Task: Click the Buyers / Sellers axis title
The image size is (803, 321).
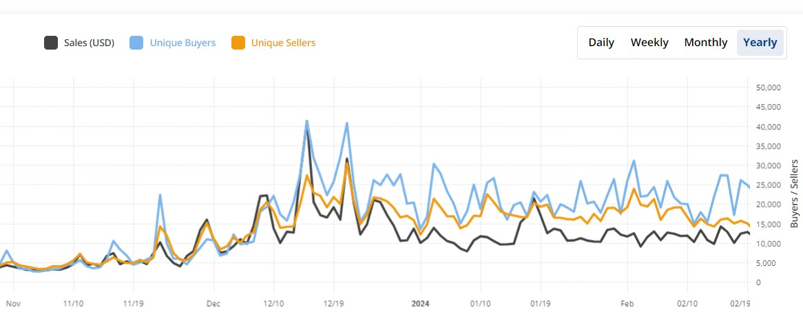Action: 794,194
